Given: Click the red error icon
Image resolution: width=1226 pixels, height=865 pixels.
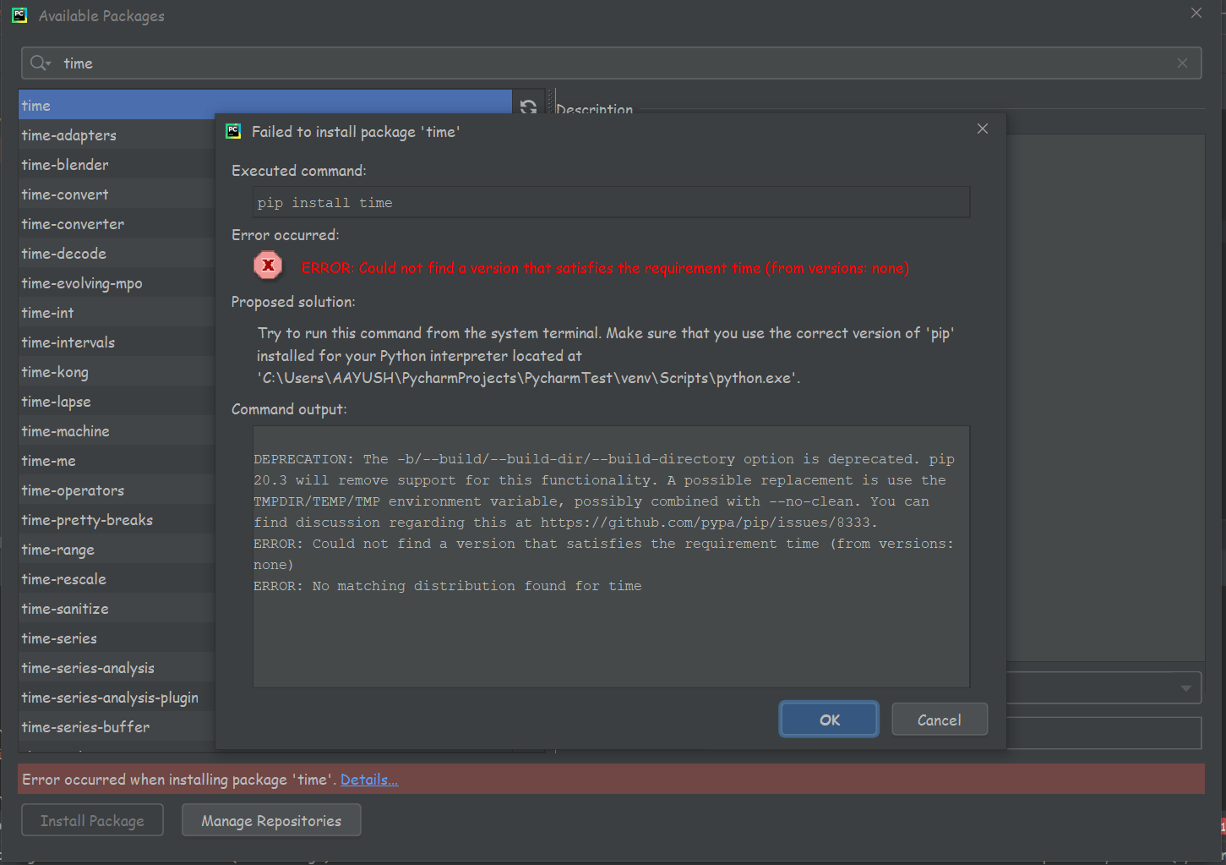Looking at the screenshot, I should click(268, 266).
